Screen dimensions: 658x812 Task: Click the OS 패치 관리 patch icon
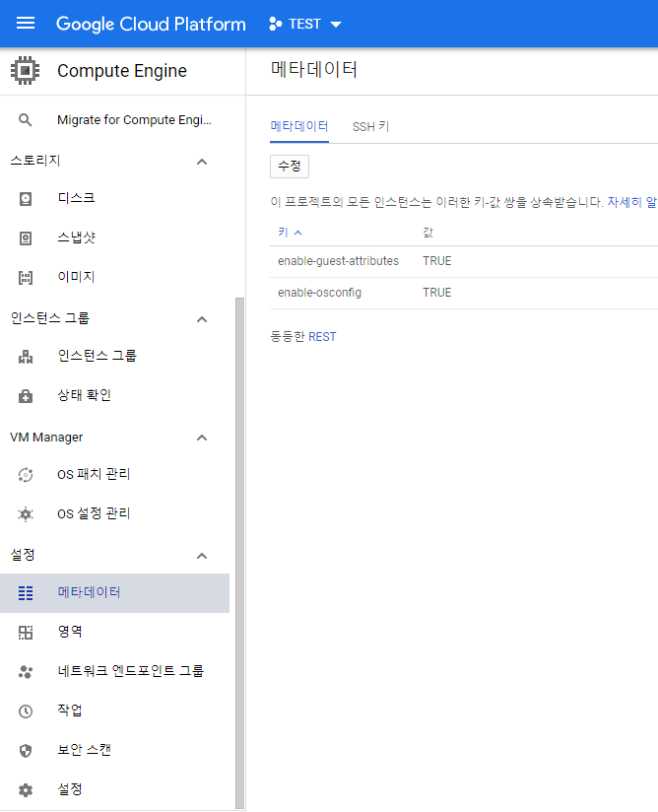click(x=26, y=475)
